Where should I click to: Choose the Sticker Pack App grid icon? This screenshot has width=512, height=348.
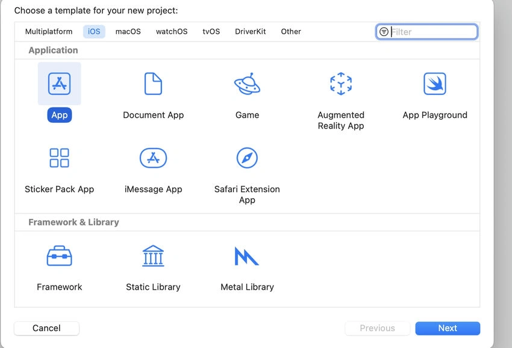(x=59, y=158)
